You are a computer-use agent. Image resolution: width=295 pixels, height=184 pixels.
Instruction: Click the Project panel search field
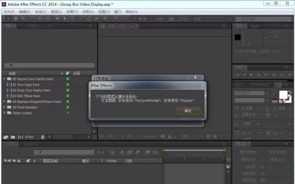49,65
